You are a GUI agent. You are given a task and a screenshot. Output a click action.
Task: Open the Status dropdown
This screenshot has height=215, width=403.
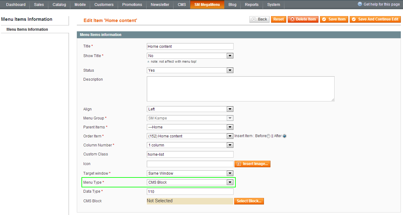190,70
